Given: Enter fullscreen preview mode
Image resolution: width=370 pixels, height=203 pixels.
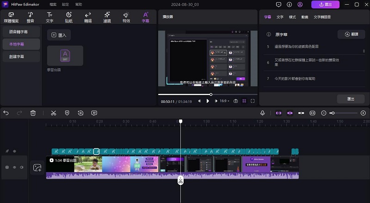Looking at the screenshot, I should (253, 101).
